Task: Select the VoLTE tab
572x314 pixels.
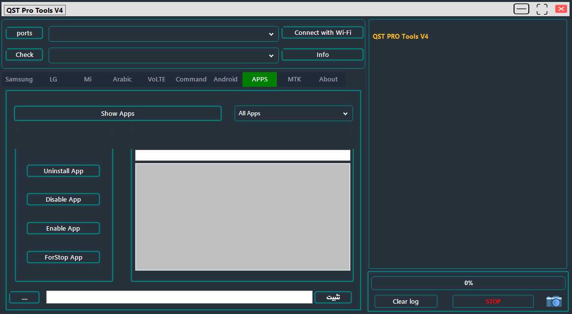Action: (x=156, y=79)
